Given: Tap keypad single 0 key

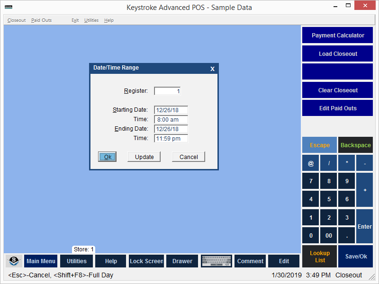Looking at the screenshot, I should coord(311,235).
